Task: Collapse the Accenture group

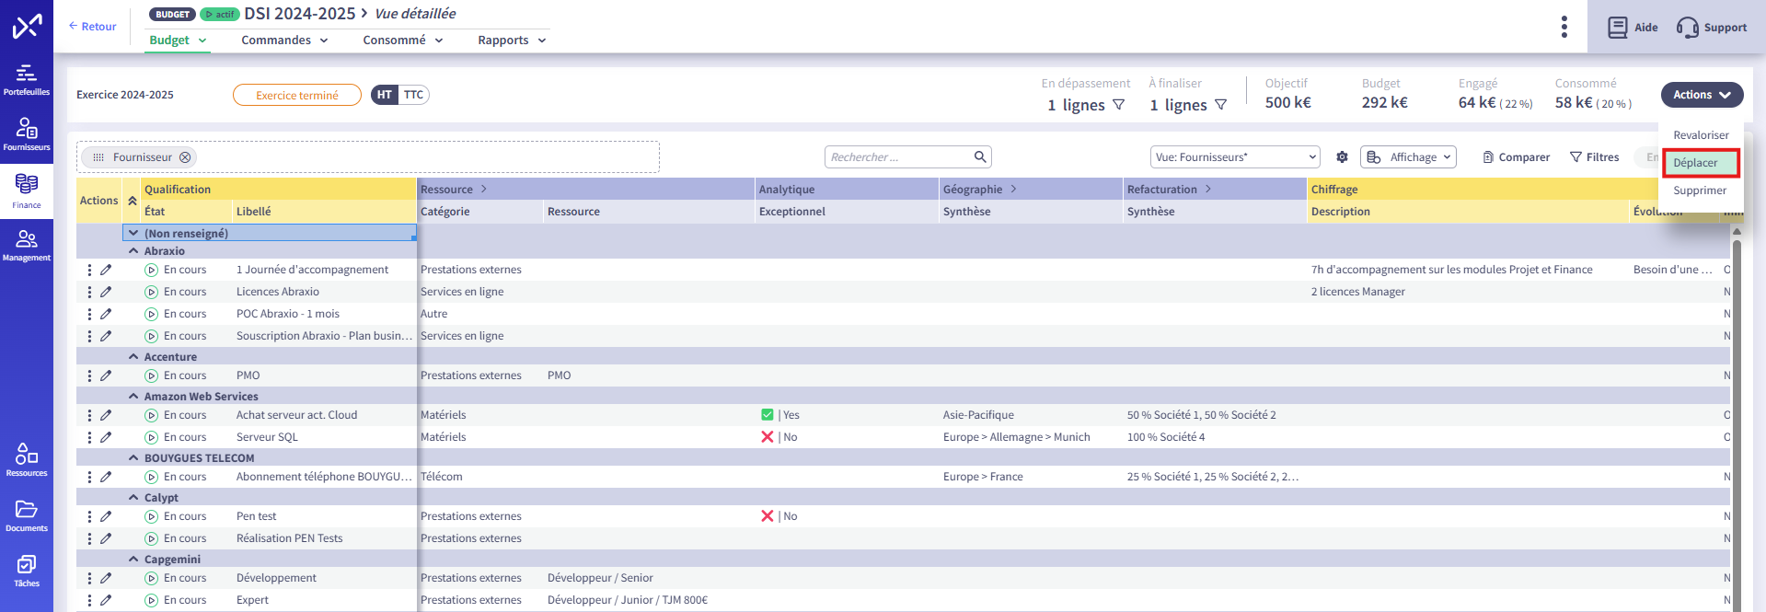Action: 133,357
